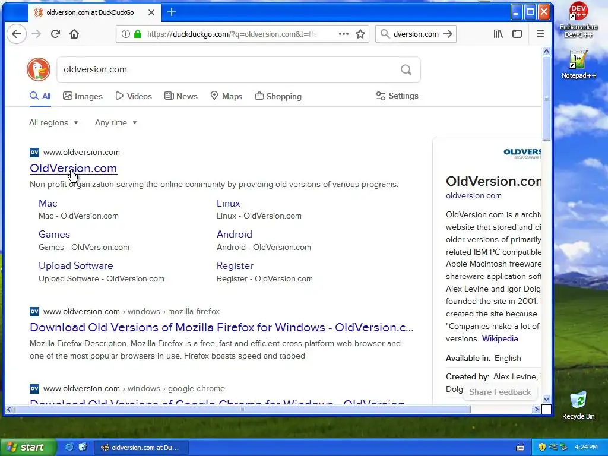This screenshot has height=456, width=608.
Task: Open the Firefox hamburger menu
Action: click(x=540, y=34)
